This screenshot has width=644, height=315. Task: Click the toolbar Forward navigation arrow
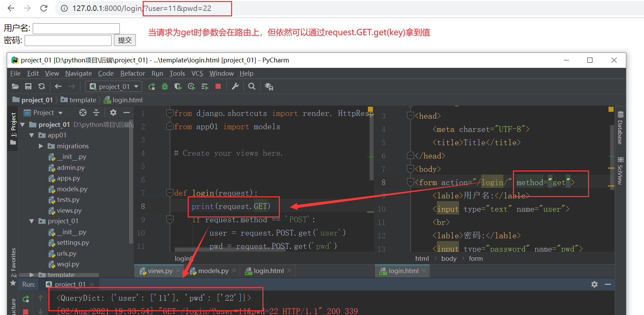point(72,86)
